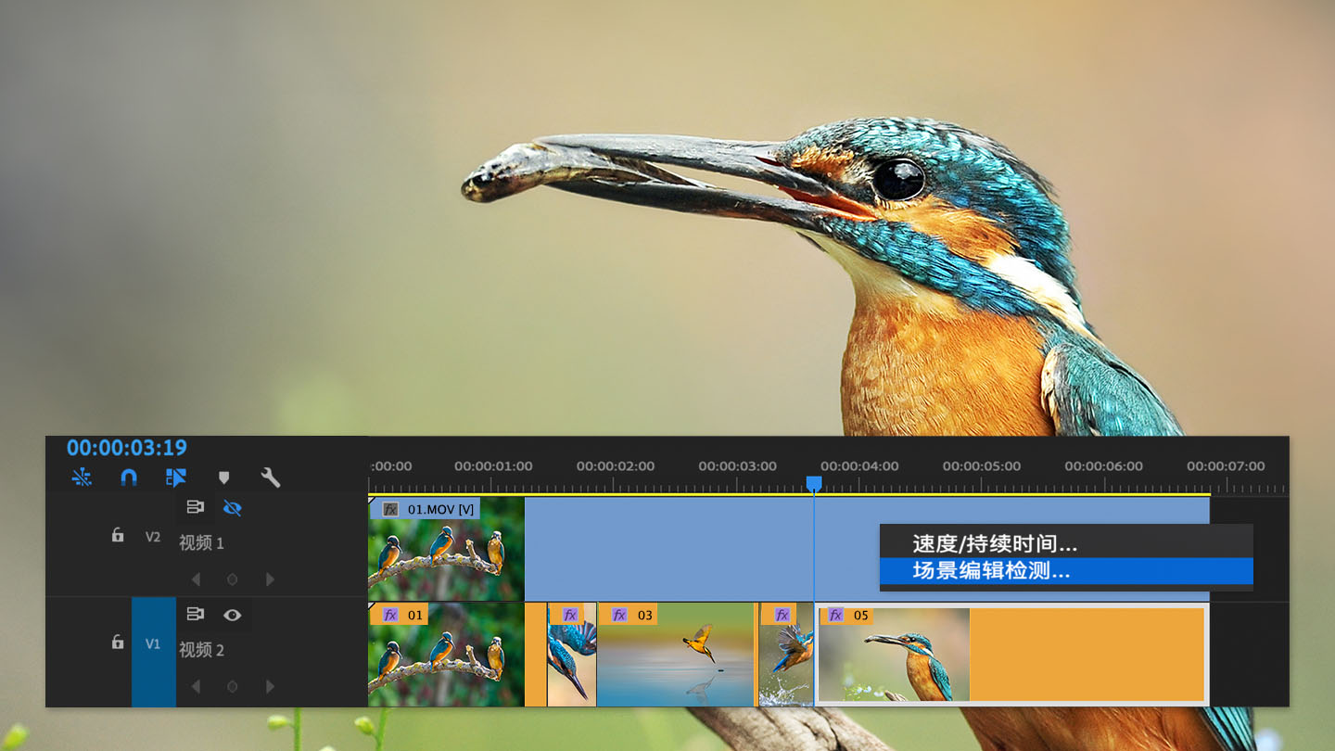Click fx badge on the diving kingfisher clip

pyautogui.click(x=570, y=615)
